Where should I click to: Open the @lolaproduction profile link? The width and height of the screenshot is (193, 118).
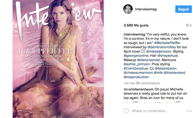coord(136,77)
